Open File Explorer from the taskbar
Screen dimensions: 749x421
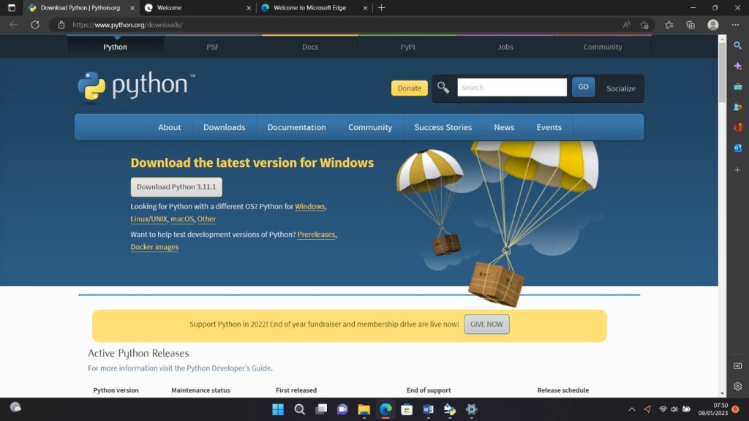coord(364,410)
